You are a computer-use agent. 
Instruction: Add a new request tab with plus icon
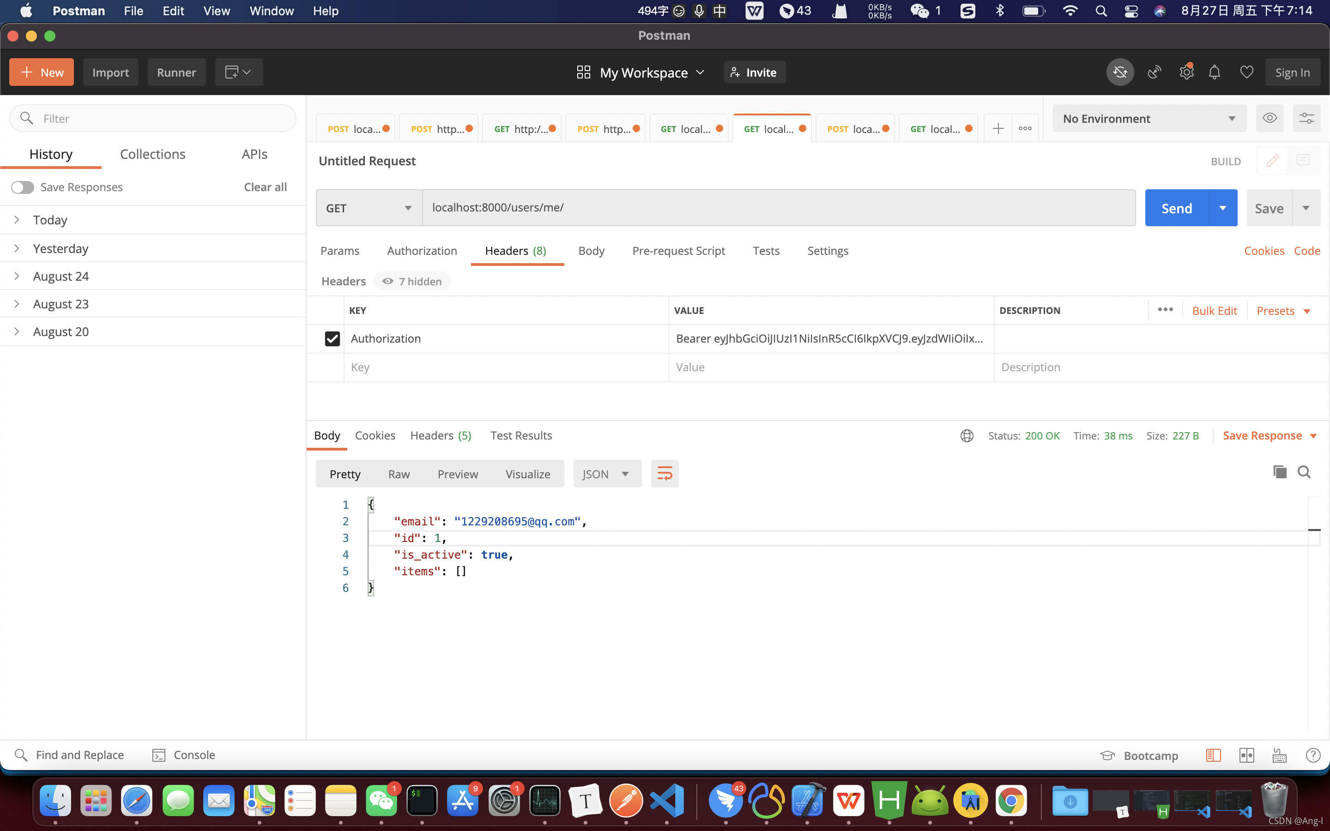point(998,129)
